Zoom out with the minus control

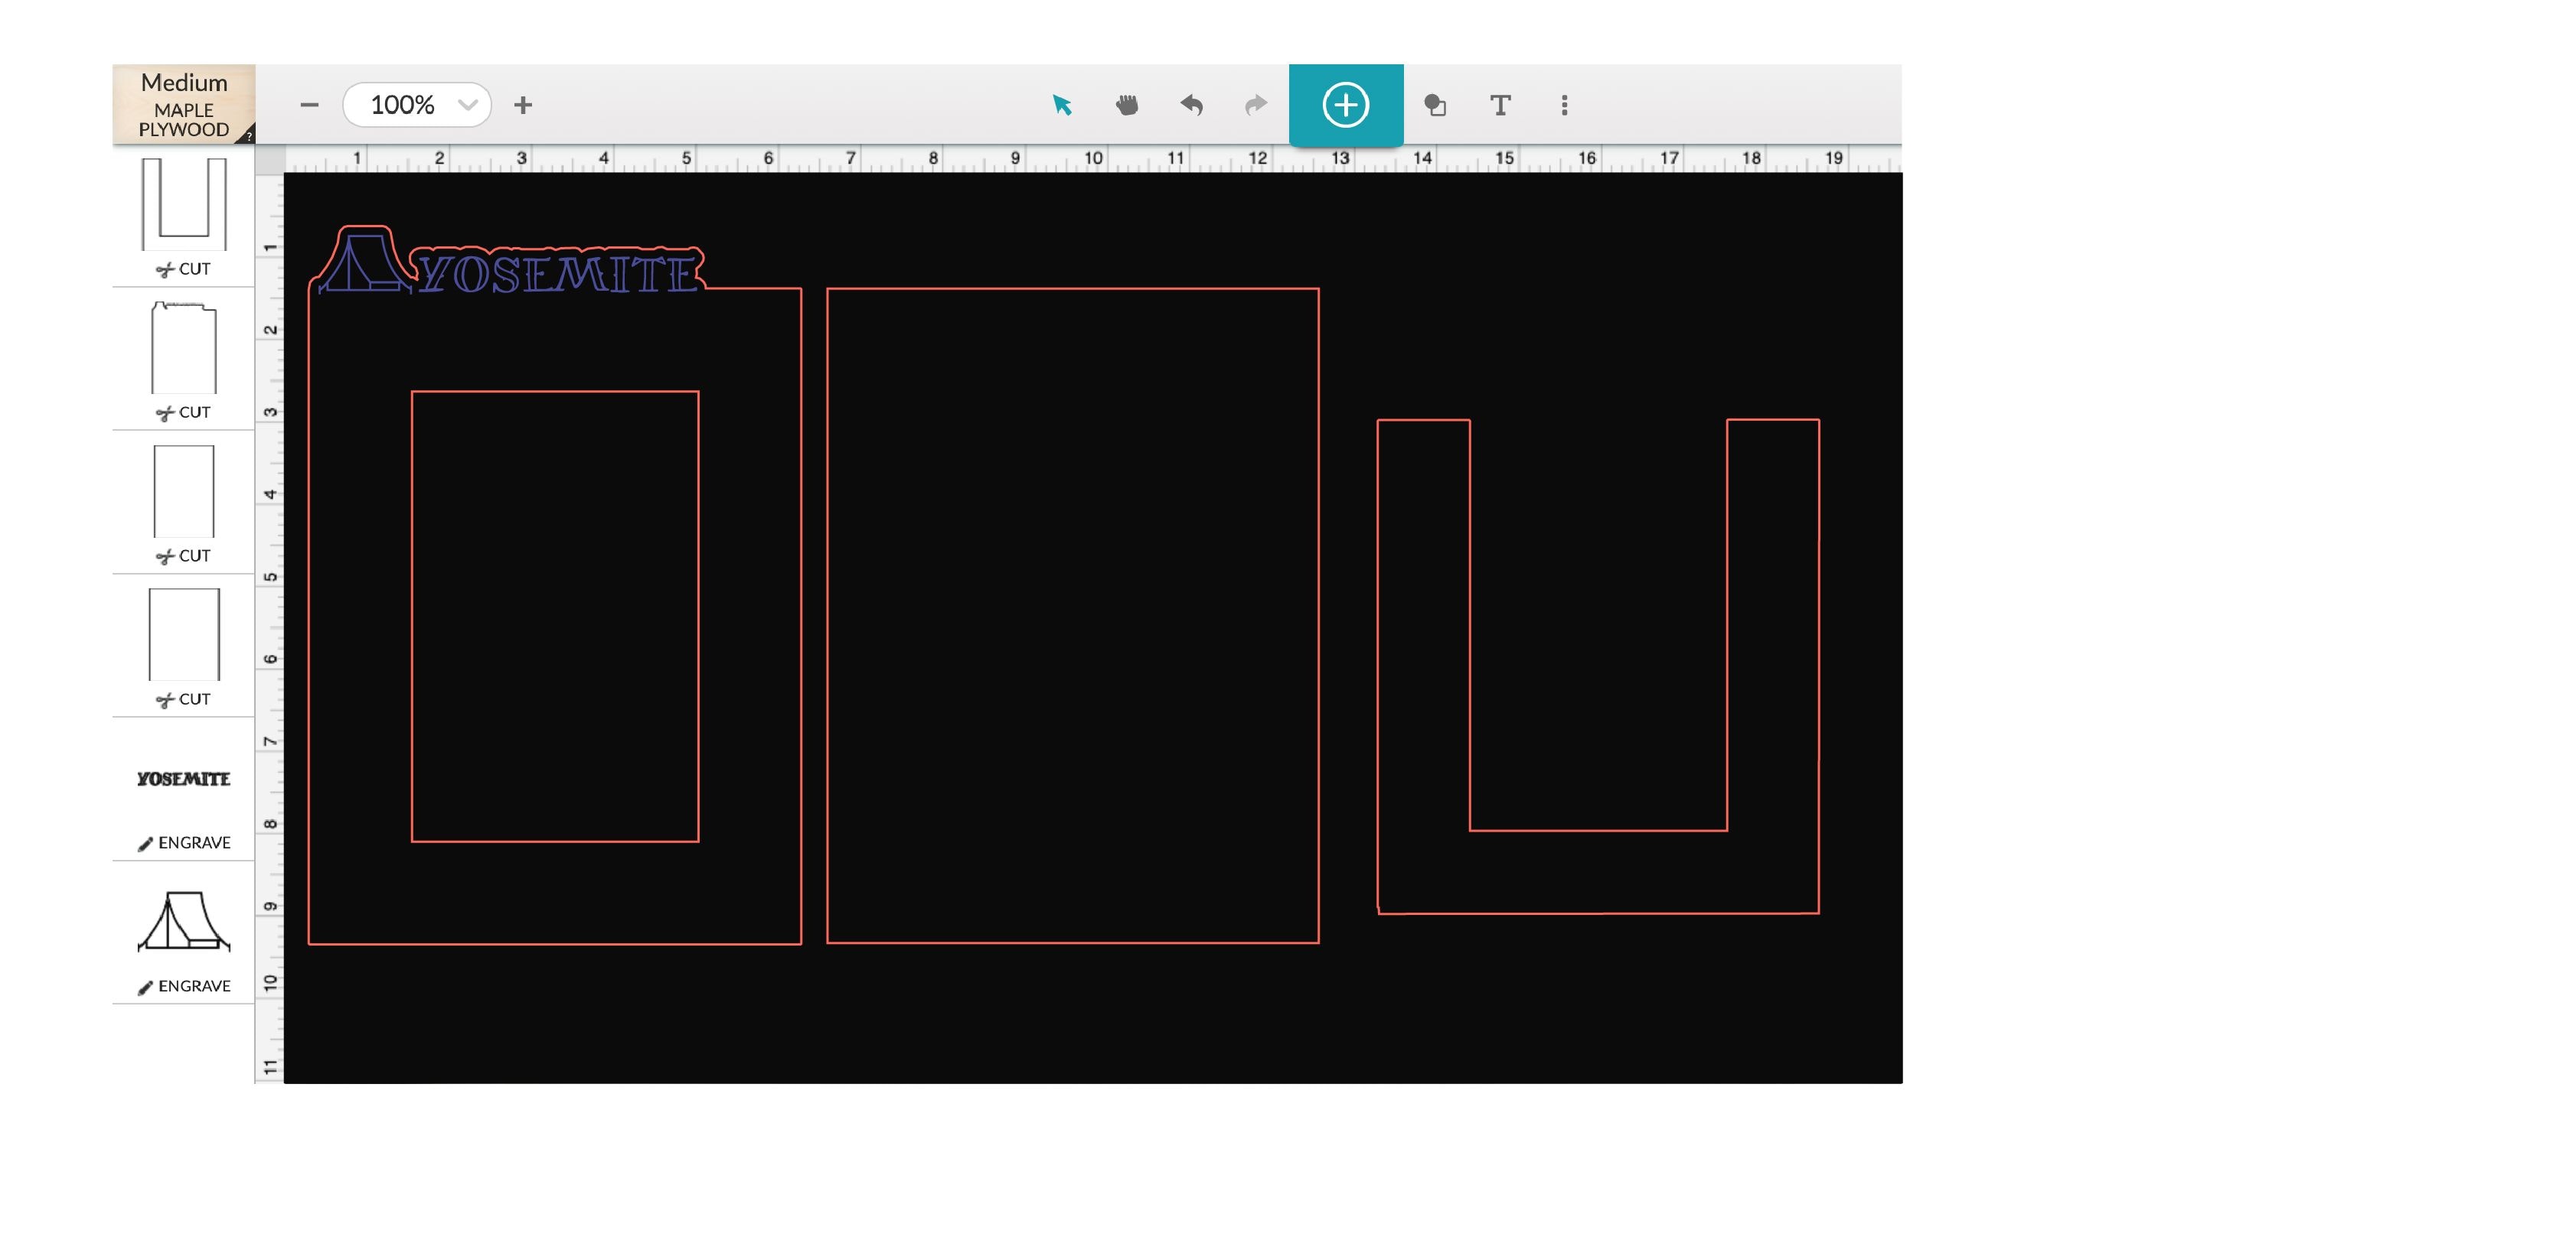[x=309, y=105]
